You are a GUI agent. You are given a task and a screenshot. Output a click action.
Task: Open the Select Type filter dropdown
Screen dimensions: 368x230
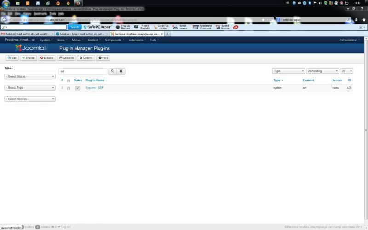tap(30, 87)
